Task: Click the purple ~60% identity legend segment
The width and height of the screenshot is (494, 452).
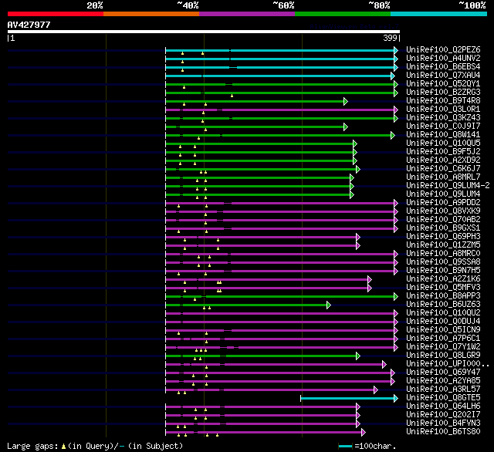Action: coord(247,14)
